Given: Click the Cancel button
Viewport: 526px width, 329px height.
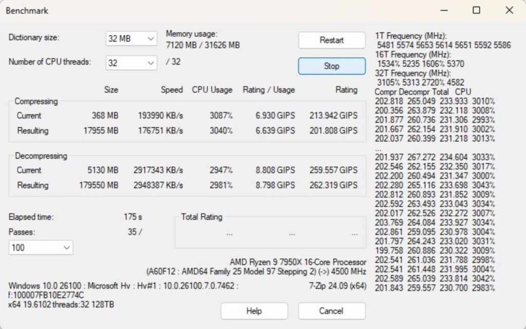Looking at the screenshot, I should 331,311.
